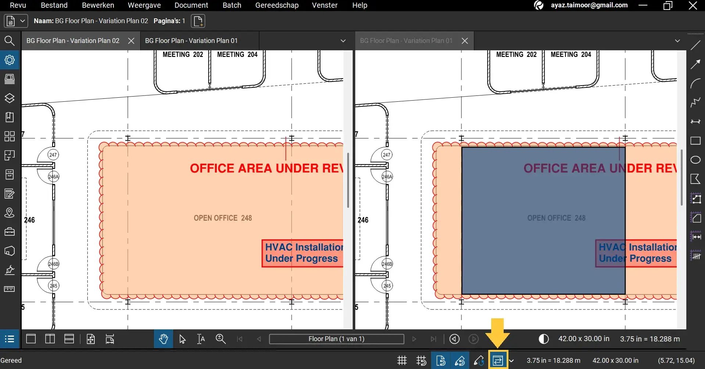This screenshot has width=705, height=369.
Task: Expand right pane document tabs list
Action: tap(677, 41)
